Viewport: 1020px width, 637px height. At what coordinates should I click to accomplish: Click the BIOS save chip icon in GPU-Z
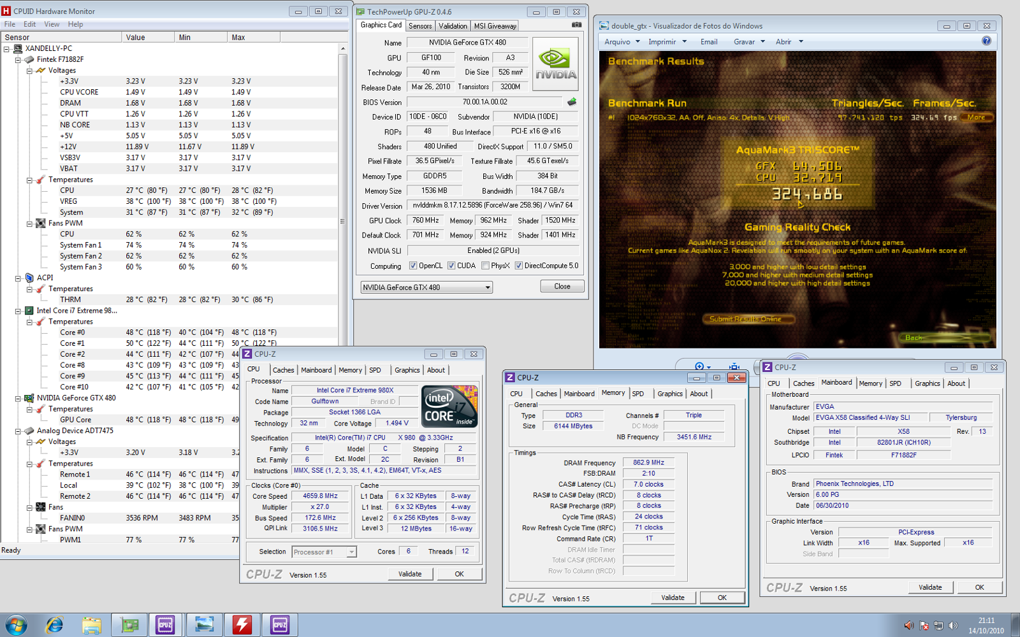click(x=572, y=102)
